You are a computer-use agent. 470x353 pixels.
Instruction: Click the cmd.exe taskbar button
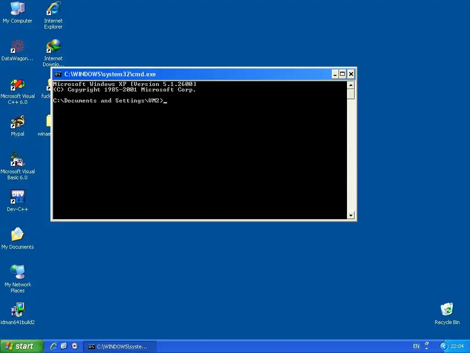[120, 347]
